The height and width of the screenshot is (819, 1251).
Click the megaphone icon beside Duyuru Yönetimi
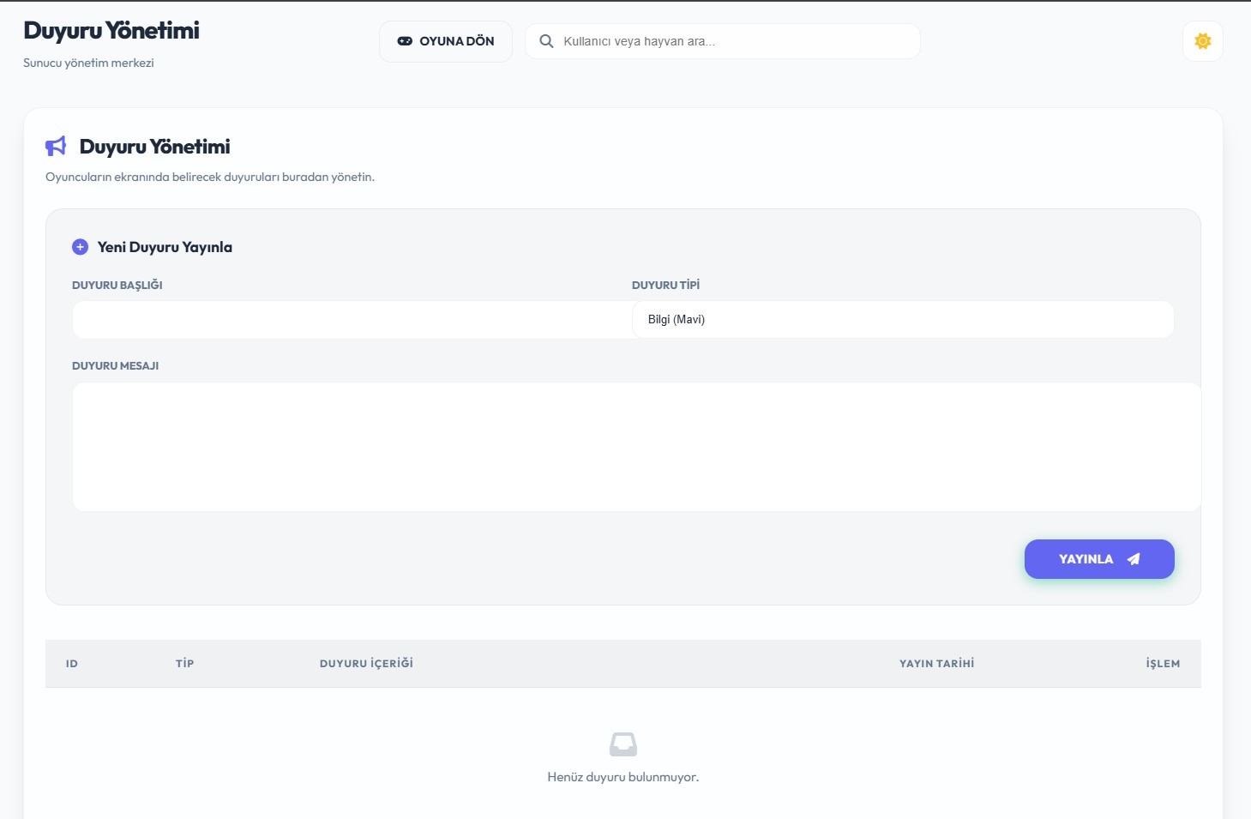[x=56, y=147]
